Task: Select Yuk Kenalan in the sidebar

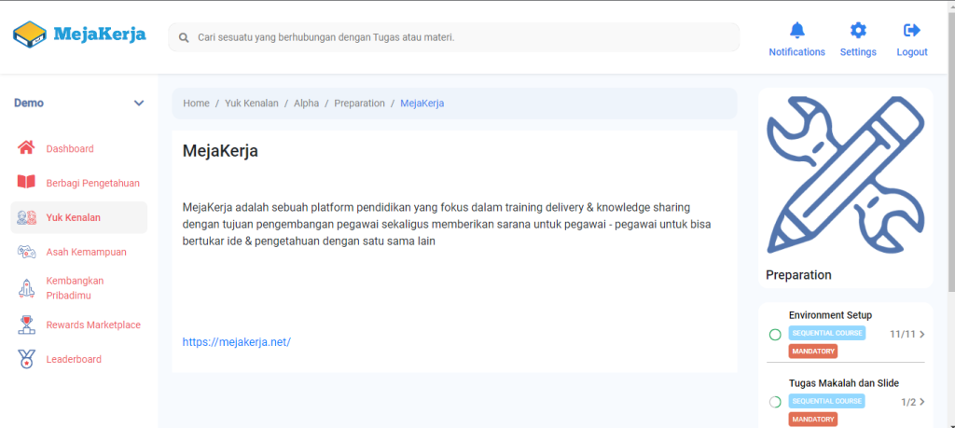Action: pyautogui.click(x=79, y=217)
